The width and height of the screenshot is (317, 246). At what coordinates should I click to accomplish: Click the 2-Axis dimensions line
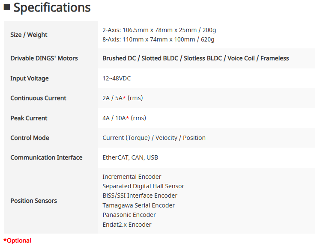pyautogui.click(x=159, y=30)
